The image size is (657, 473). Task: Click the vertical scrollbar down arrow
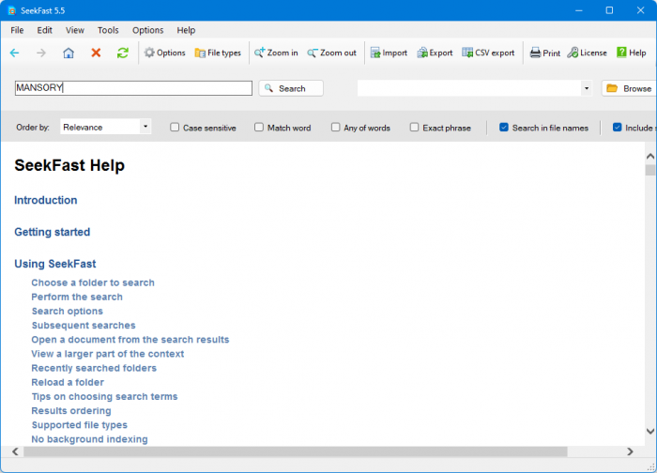point(650,431)
